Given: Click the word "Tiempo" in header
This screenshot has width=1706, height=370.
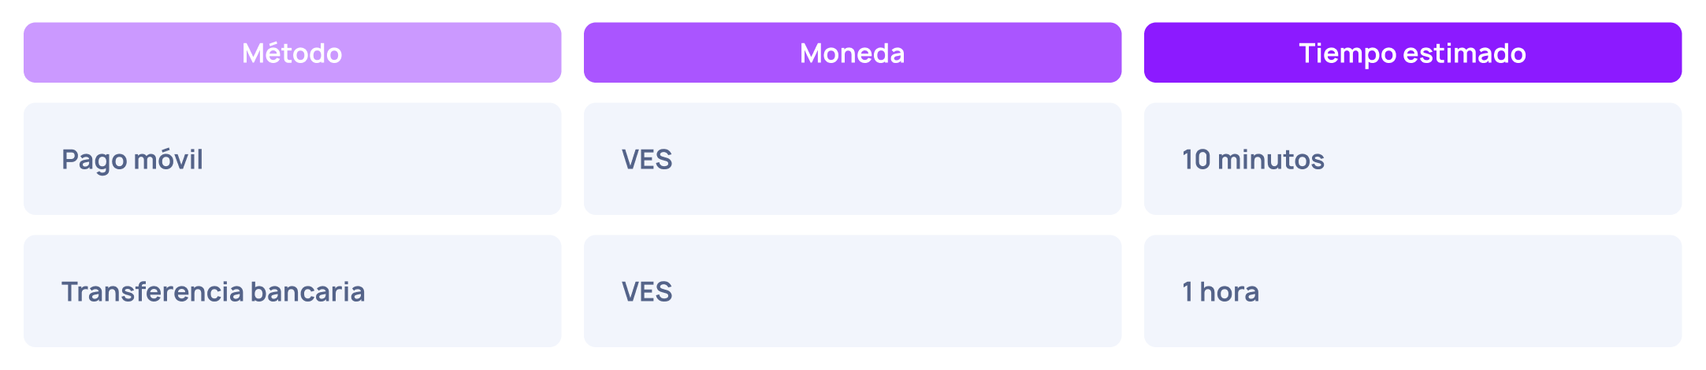Looking at the screenshot, I should [1347, 54].
